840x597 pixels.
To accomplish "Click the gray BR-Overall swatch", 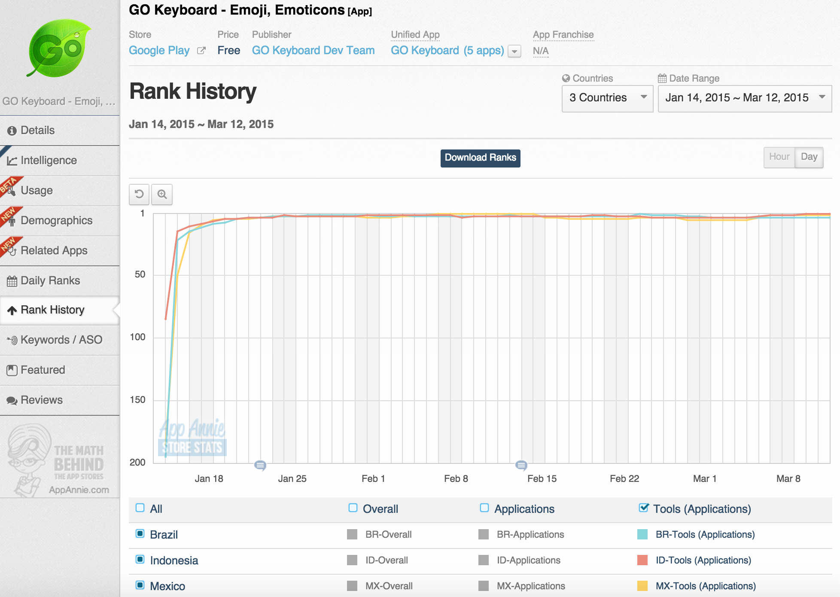I will (352, 535).
